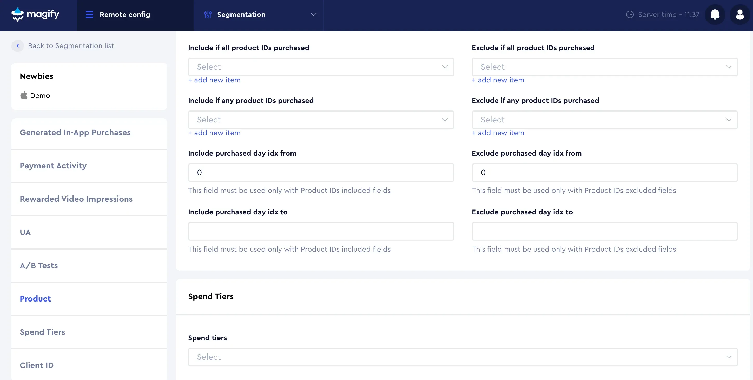
Task: Click the magify logo icon
Action: point(18,14)
